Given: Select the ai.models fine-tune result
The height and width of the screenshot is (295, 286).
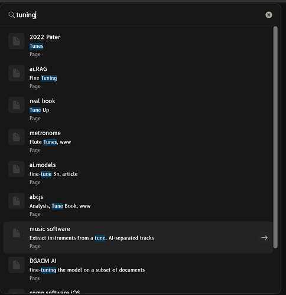Looking at the screenshot, I should 138,173.
